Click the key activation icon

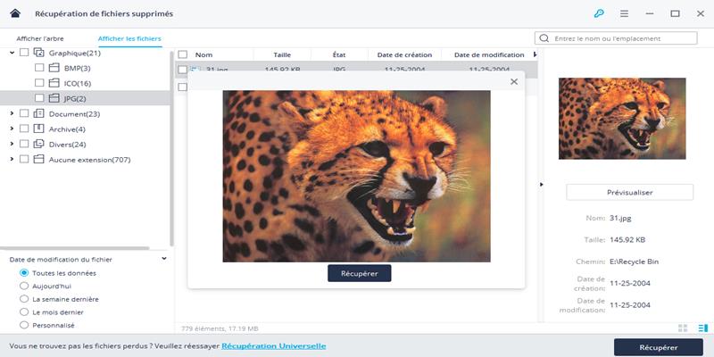[x=599, y=14]
